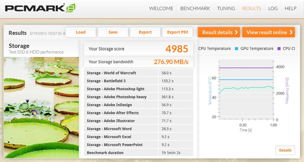Screen dimensions: 304x162
Task: Click the PCMark 8 logo
Action: (x=40, y=8)
